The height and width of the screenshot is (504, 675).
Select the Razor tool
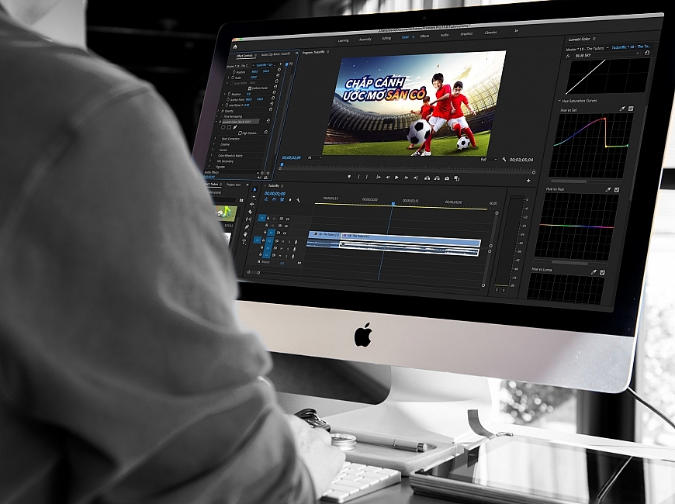pyautogui.click(x=250, y=212)
